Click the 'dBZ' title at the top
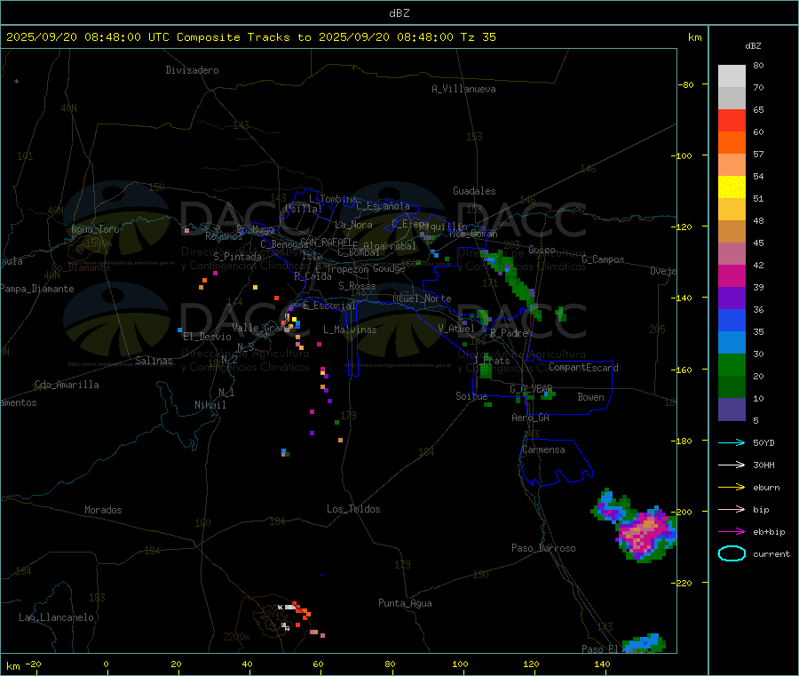Image resolution: width=799 pixels, height=676 pixels. tap(399, 13)
